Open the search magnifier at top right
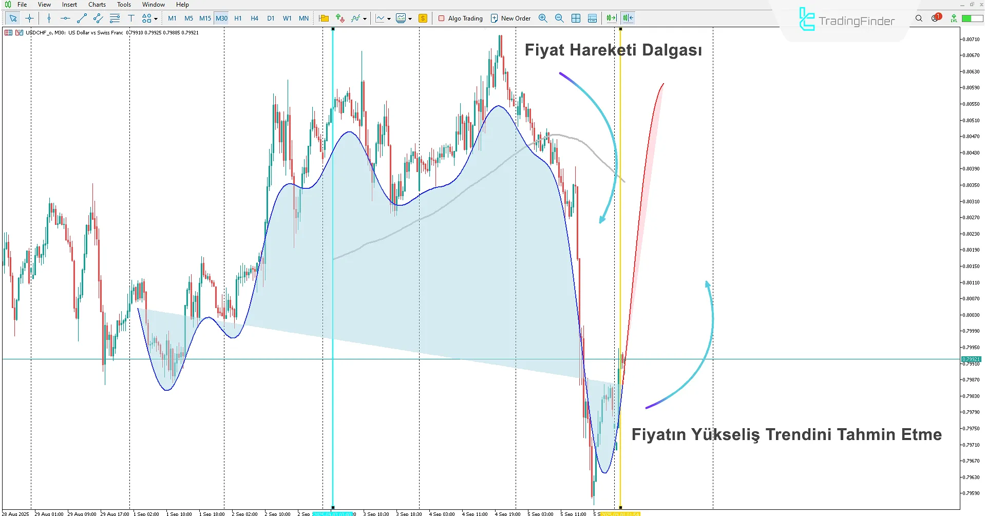Screen dimensions: 986x516 tap(919, 18)
